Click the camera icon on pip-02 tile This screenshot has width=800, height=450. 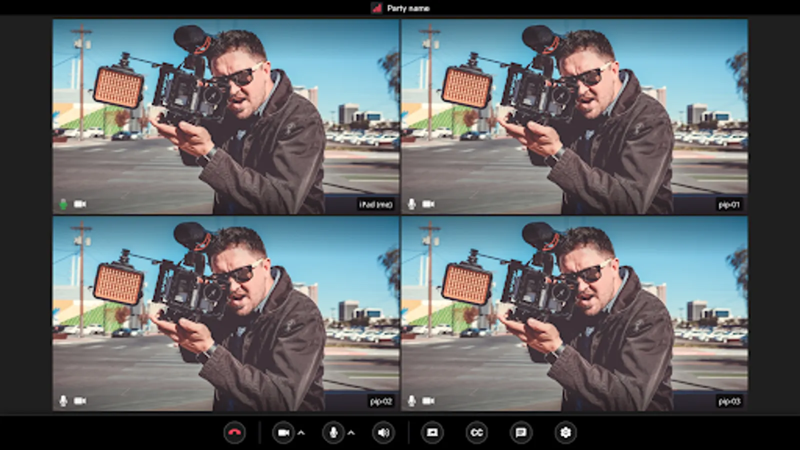tap(80, 401)
